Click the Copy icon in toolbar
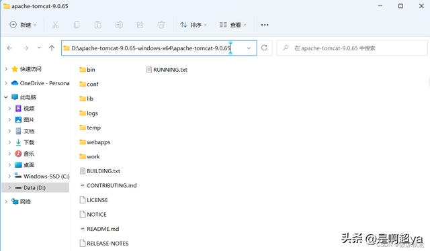The height and width of the screenshot is (251, 430). [77, 25]
